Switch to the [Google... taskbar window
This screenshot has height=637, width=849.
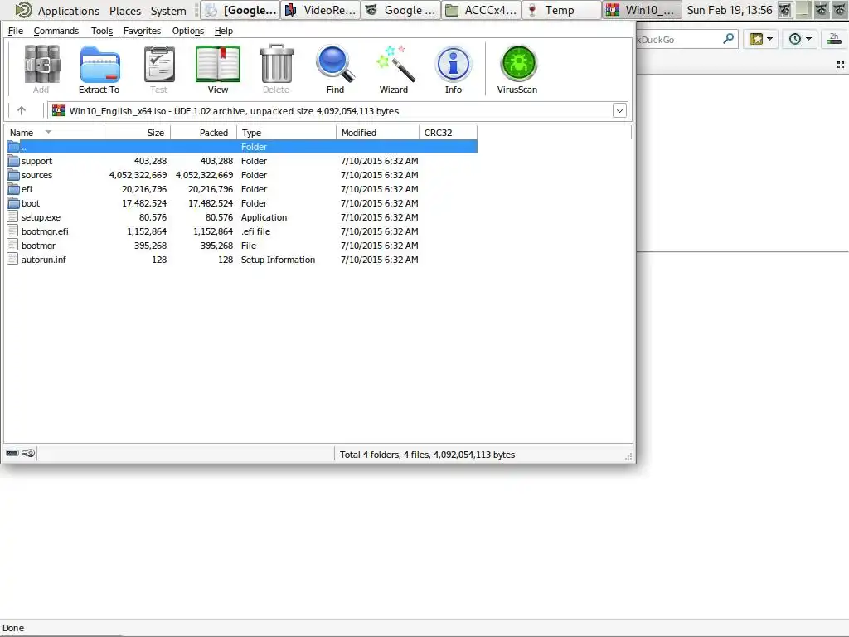(240, 10)
